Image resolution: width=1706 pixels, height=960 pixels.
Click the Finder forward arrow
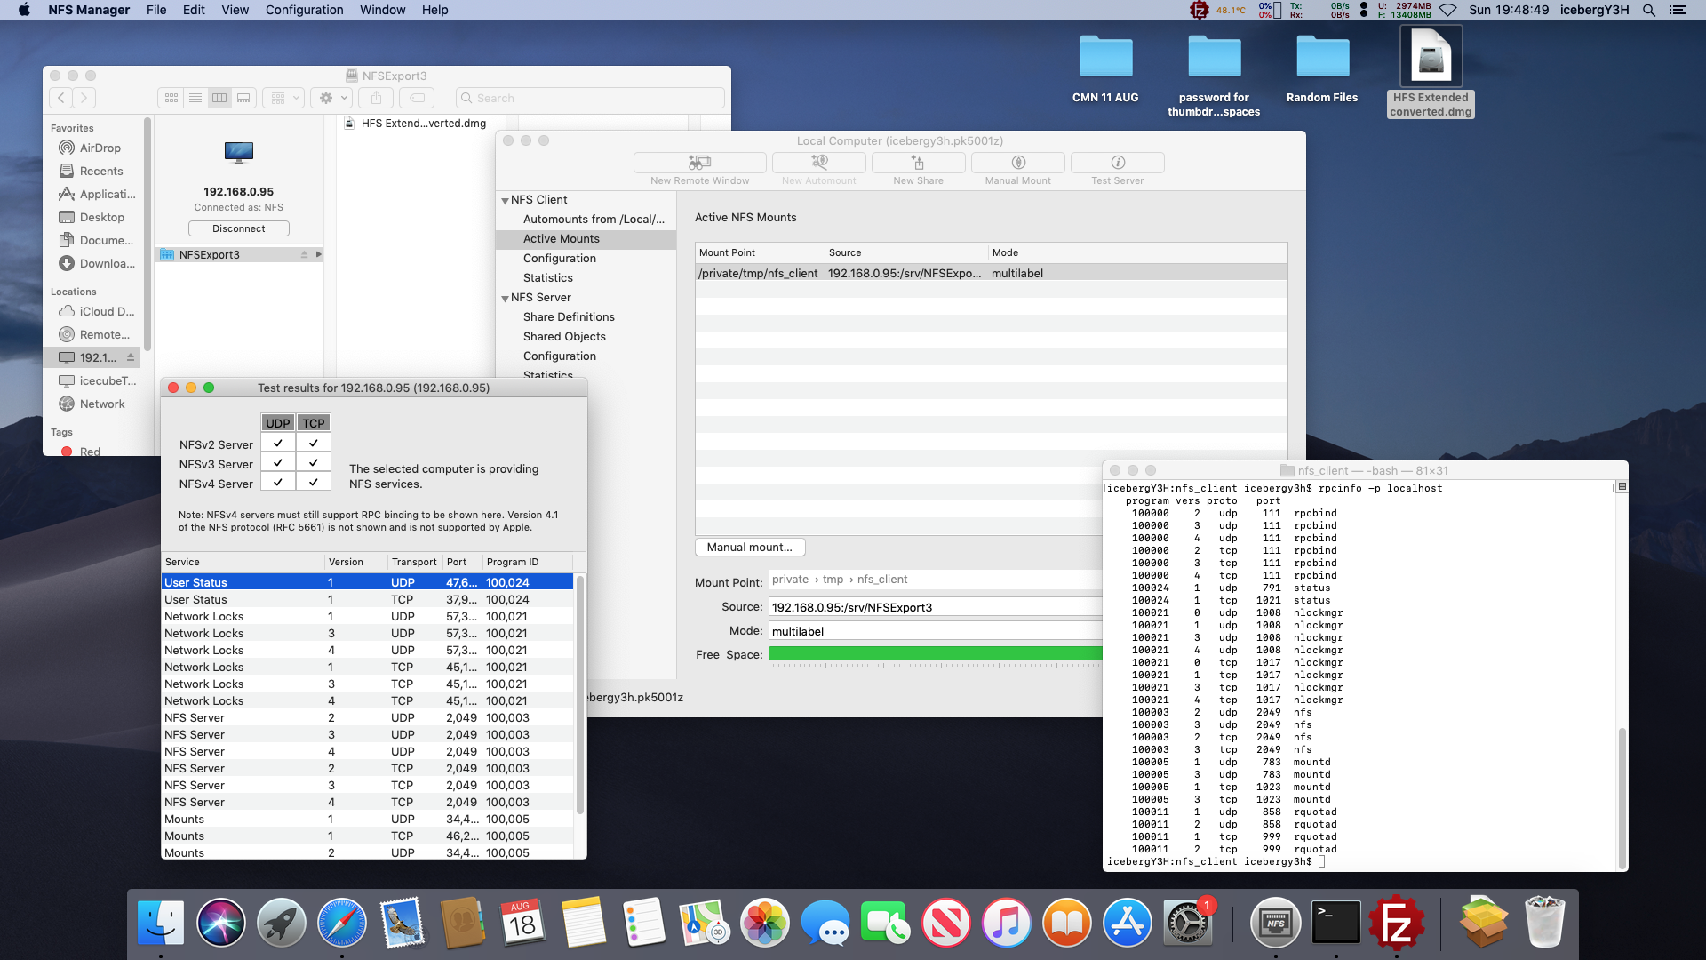(x=84, y=98)
